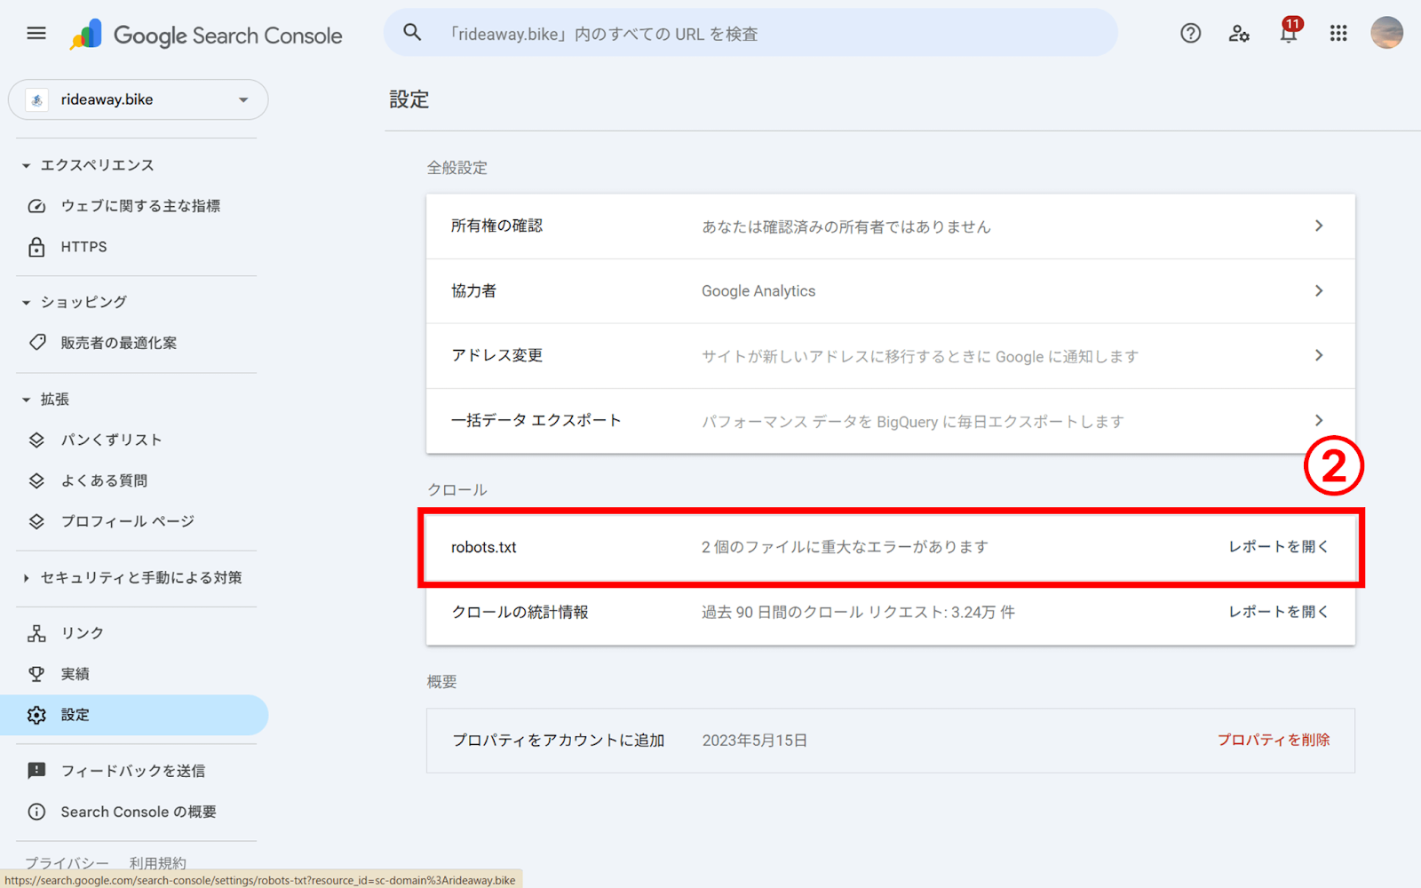Click the プロパティを削除 link
This screenshot has width=1421, height=888.
pos(1274,740)
